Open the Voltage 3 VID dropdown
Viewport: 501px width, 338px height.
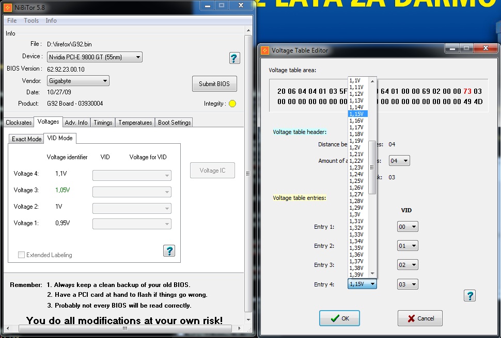pos(132,192)
